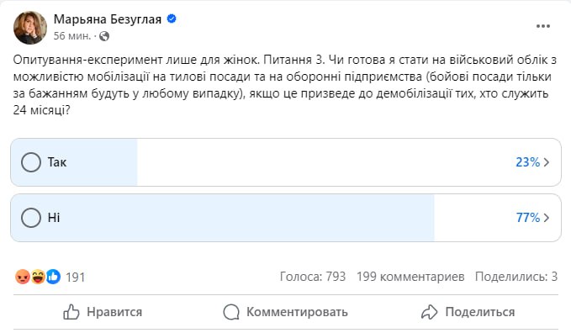Select the Так poll radio button
Image resolution: width=571 pixels, height=333 pixels.
(31, 162)
